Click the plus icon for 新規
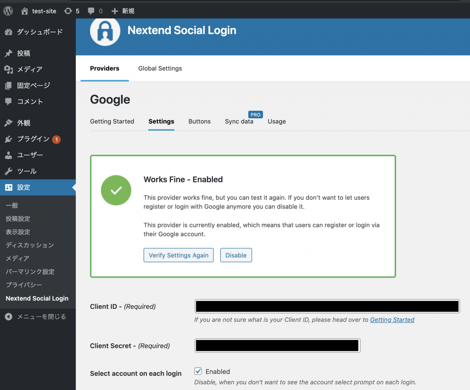 114,11
